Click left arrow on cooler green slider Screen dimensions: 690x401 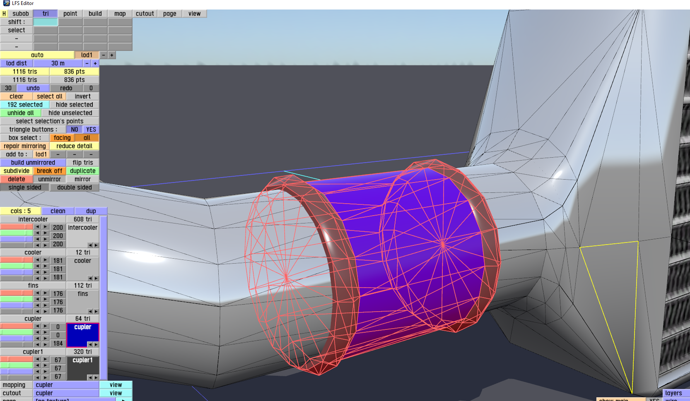point(37,266)
